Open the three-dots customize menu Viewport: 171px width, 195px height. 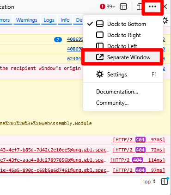click(x=153, y=6)
